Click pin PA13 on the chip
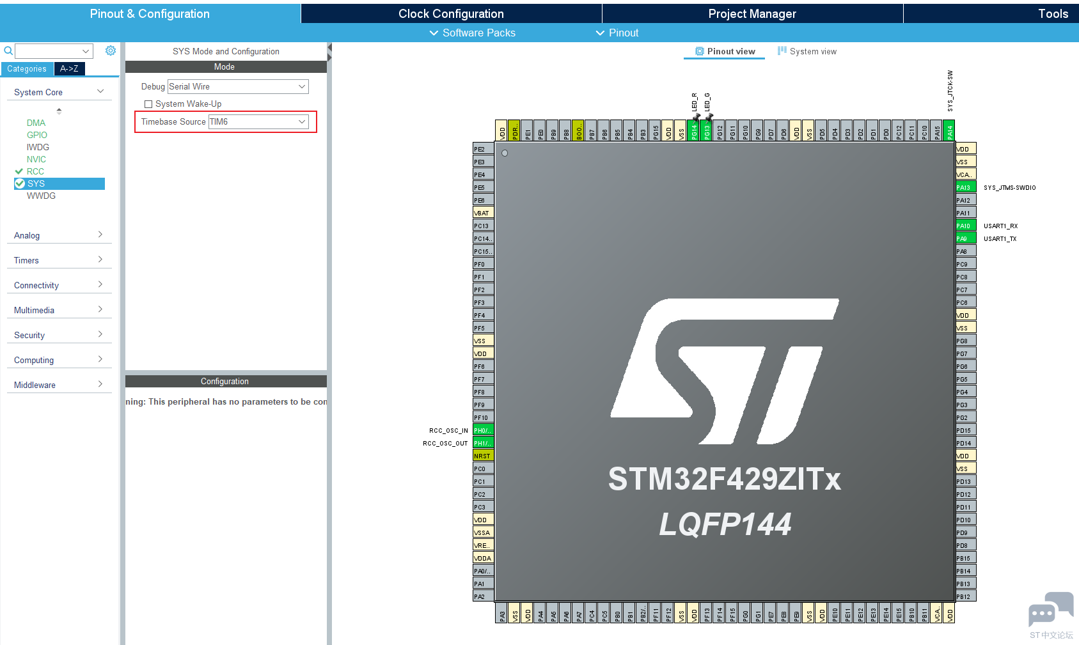 tap(966, 187)
